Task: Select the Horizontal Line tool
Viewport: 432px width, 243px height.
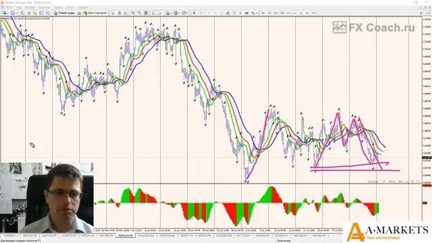Action: pos(215,13)
